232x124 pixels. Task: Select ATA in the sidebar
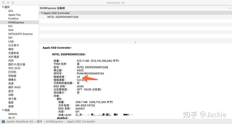click(11, 11)
